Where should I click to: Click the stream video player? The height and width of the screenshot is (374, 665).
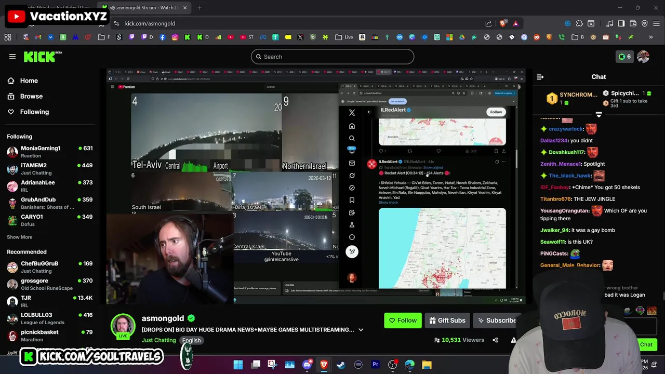click(315, 186)
